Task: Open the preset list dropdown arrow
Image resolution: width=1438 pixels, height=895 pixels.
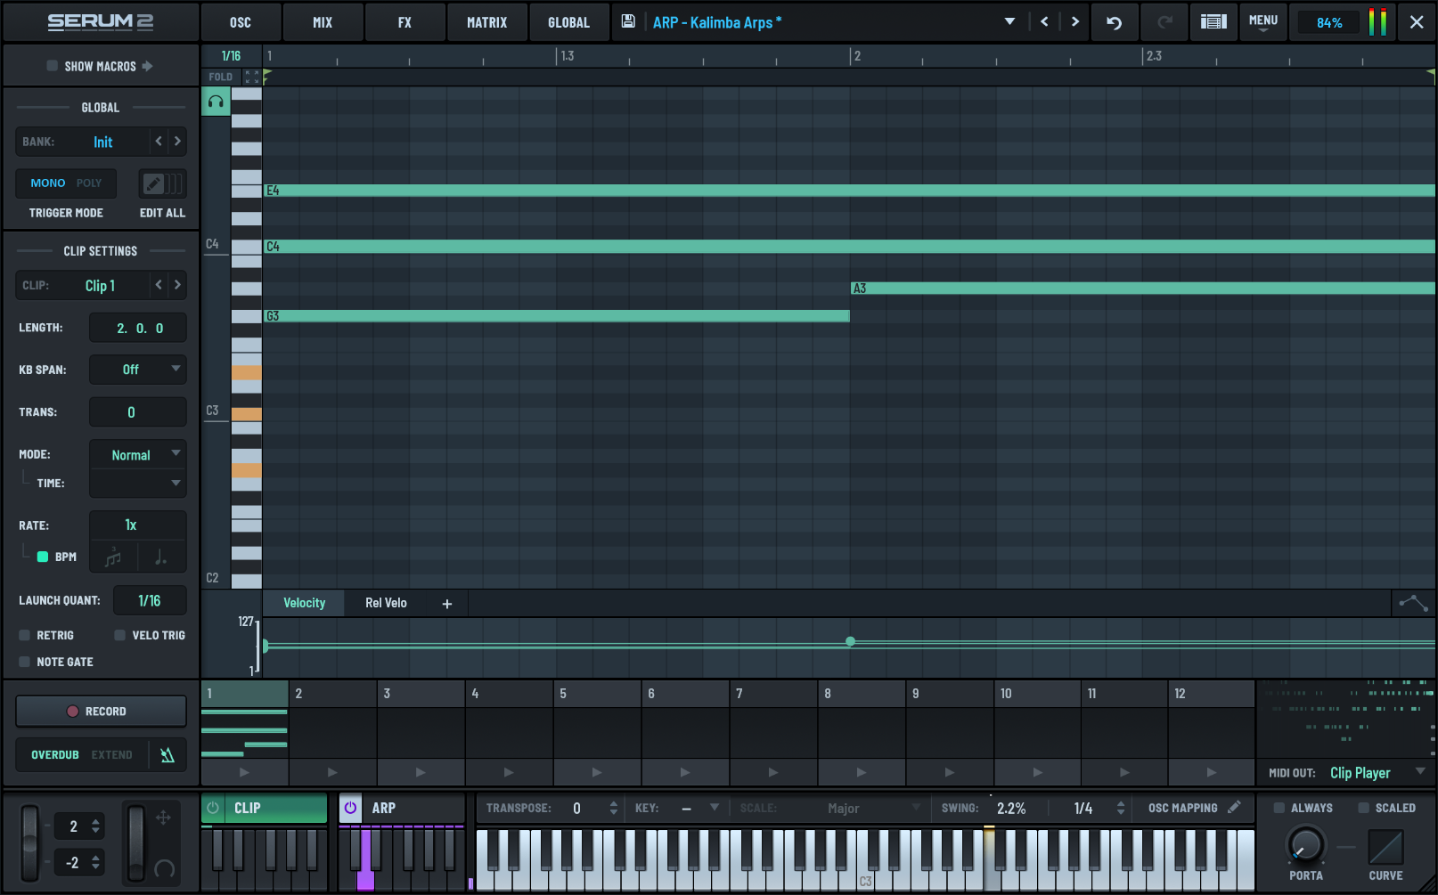Action: [x=1009, y=21]
